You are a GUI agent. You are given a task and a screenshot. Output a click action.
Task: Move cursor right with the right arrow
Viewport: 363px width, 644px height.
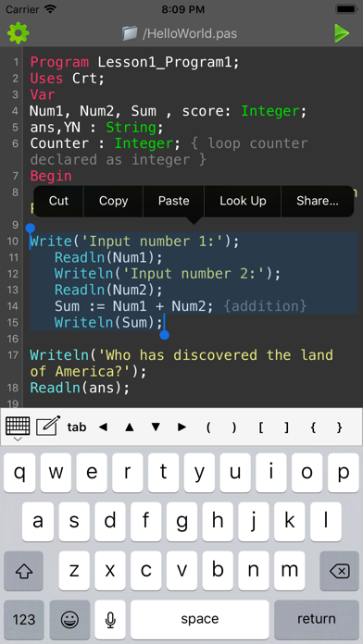[x=181, y=427]
